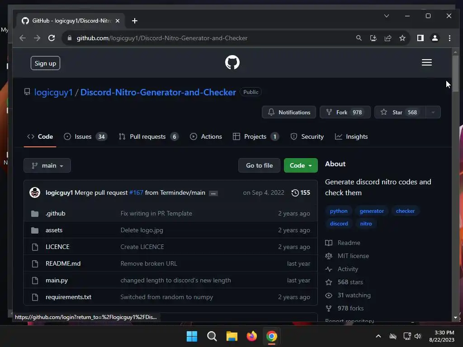Viewport: 463px width, 347px height.
Task: Expand star list dropdown arrow
Action: point(433,113)
